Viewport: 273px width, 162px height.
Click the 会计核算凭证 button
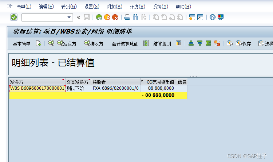tap(125, 44)
